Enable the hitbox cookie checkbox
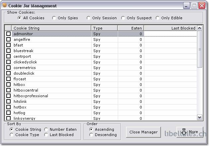The width and height of the screenshot is (209, 146). 9,85
